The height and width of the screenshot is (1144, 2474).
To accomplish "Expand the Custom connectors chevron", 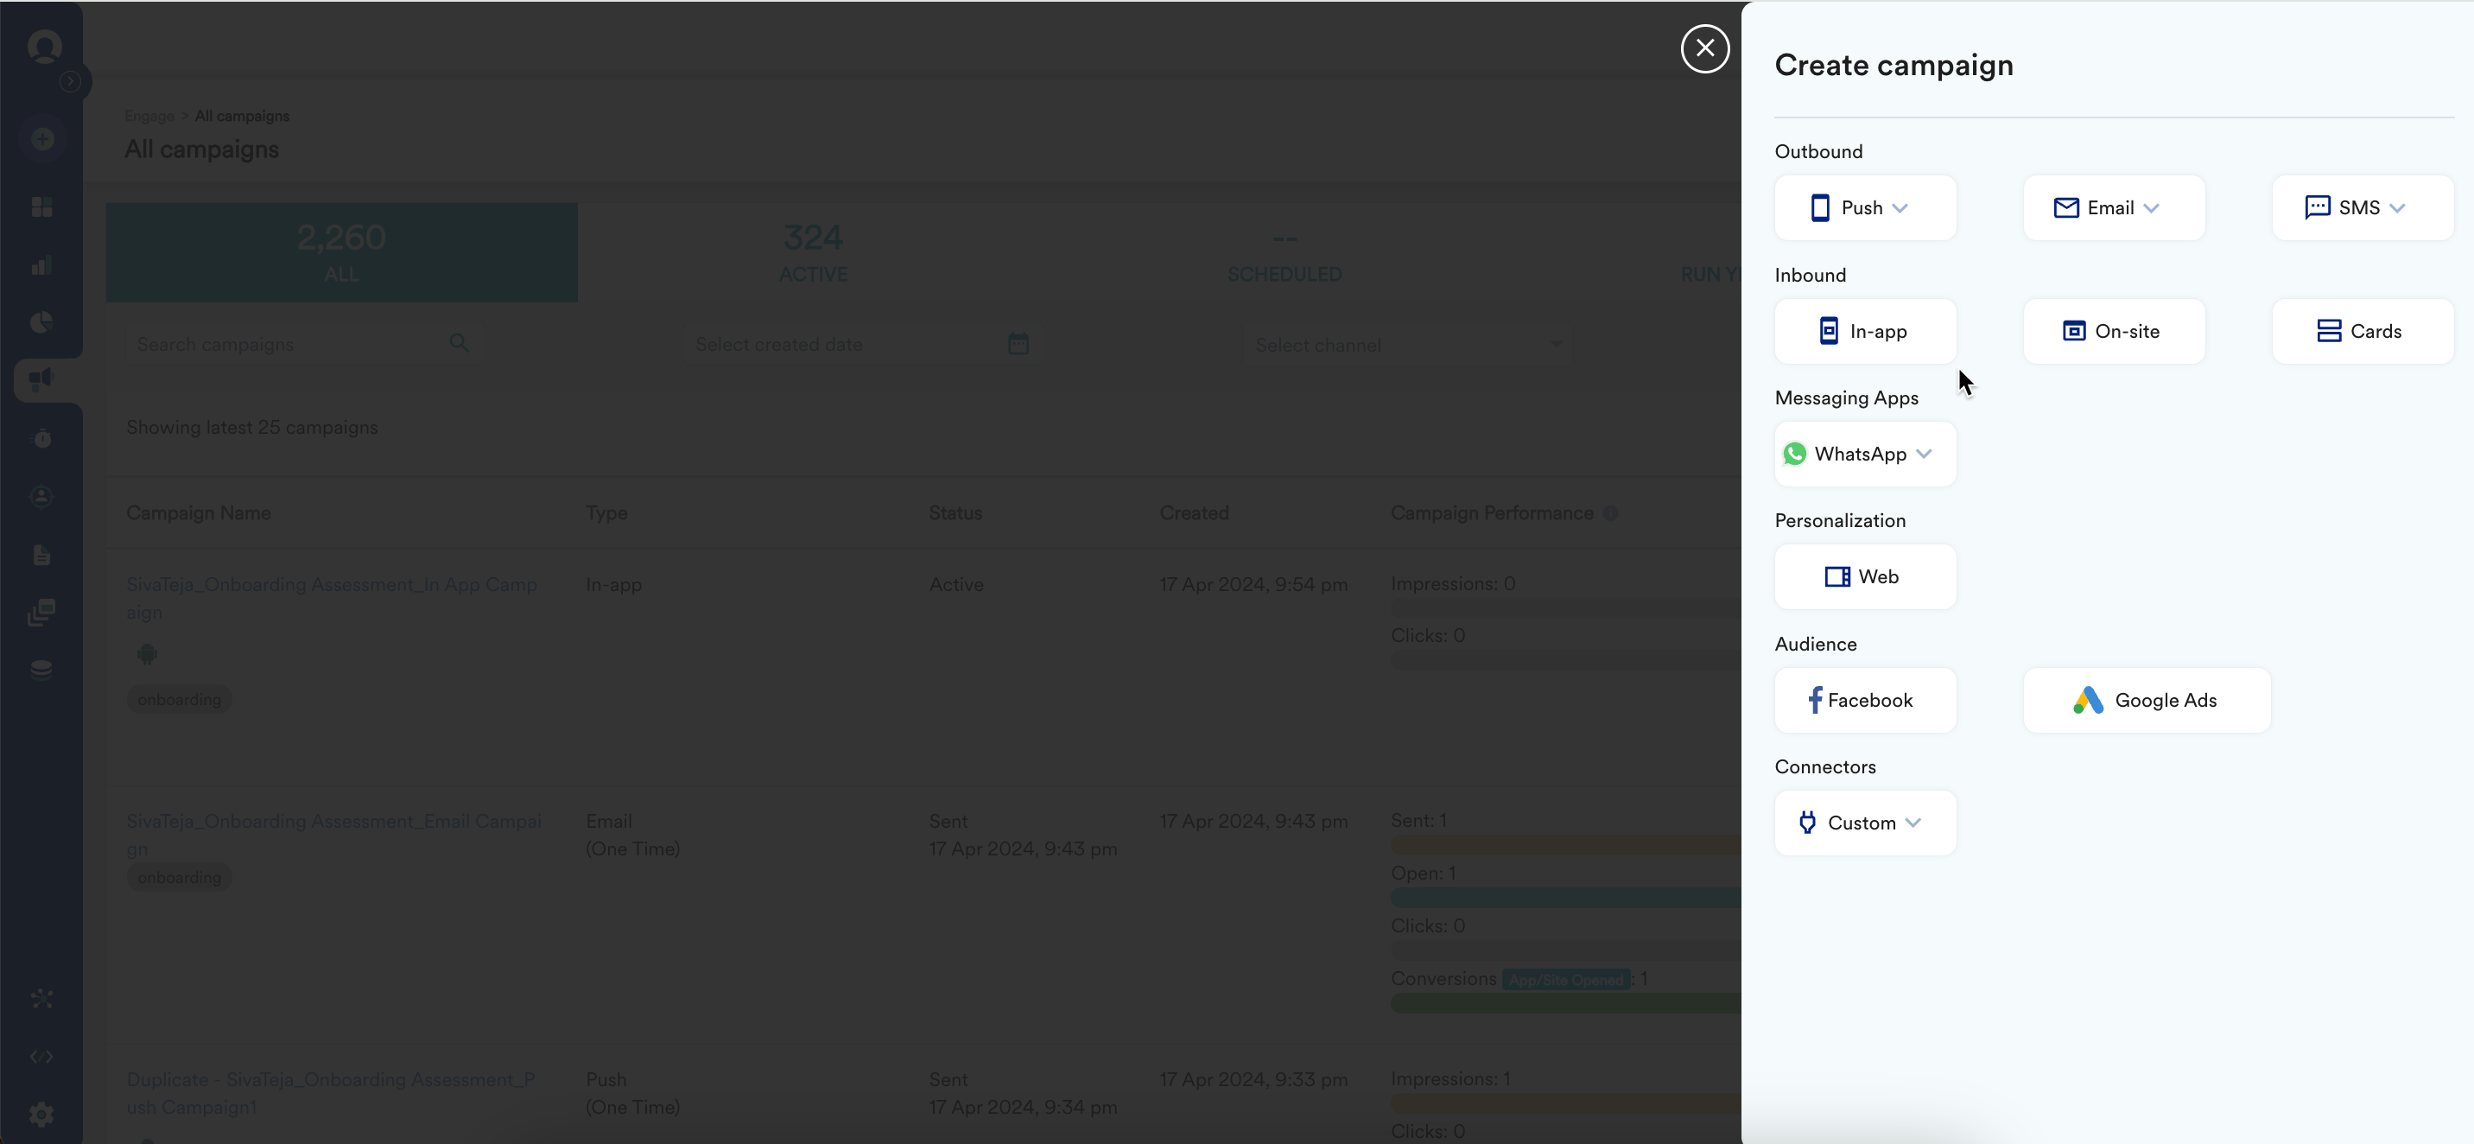I will tap(1913, 823).
